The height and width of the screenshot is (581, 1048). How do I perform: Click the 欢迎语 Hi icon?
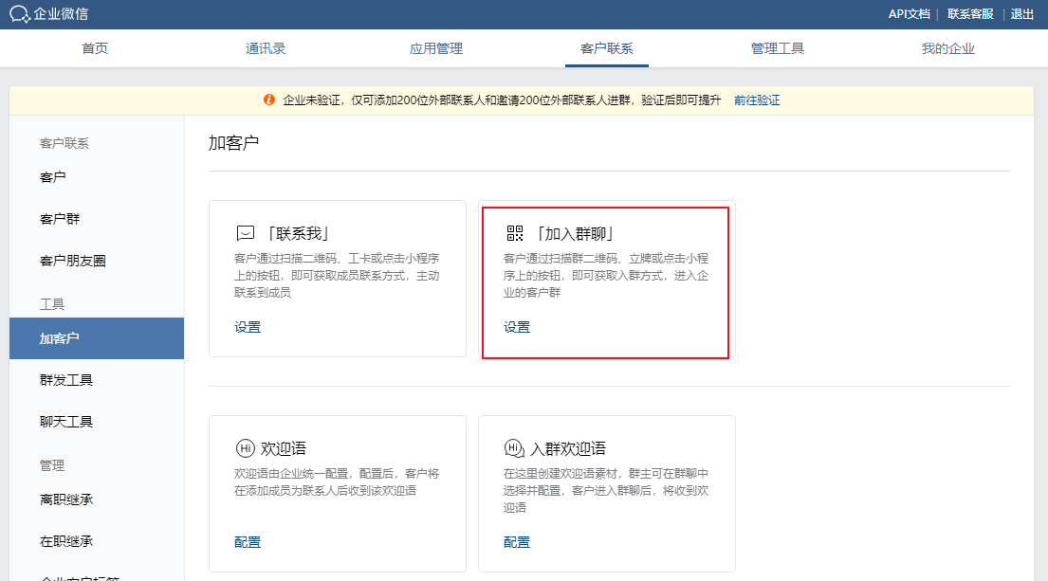pos(245,448)
